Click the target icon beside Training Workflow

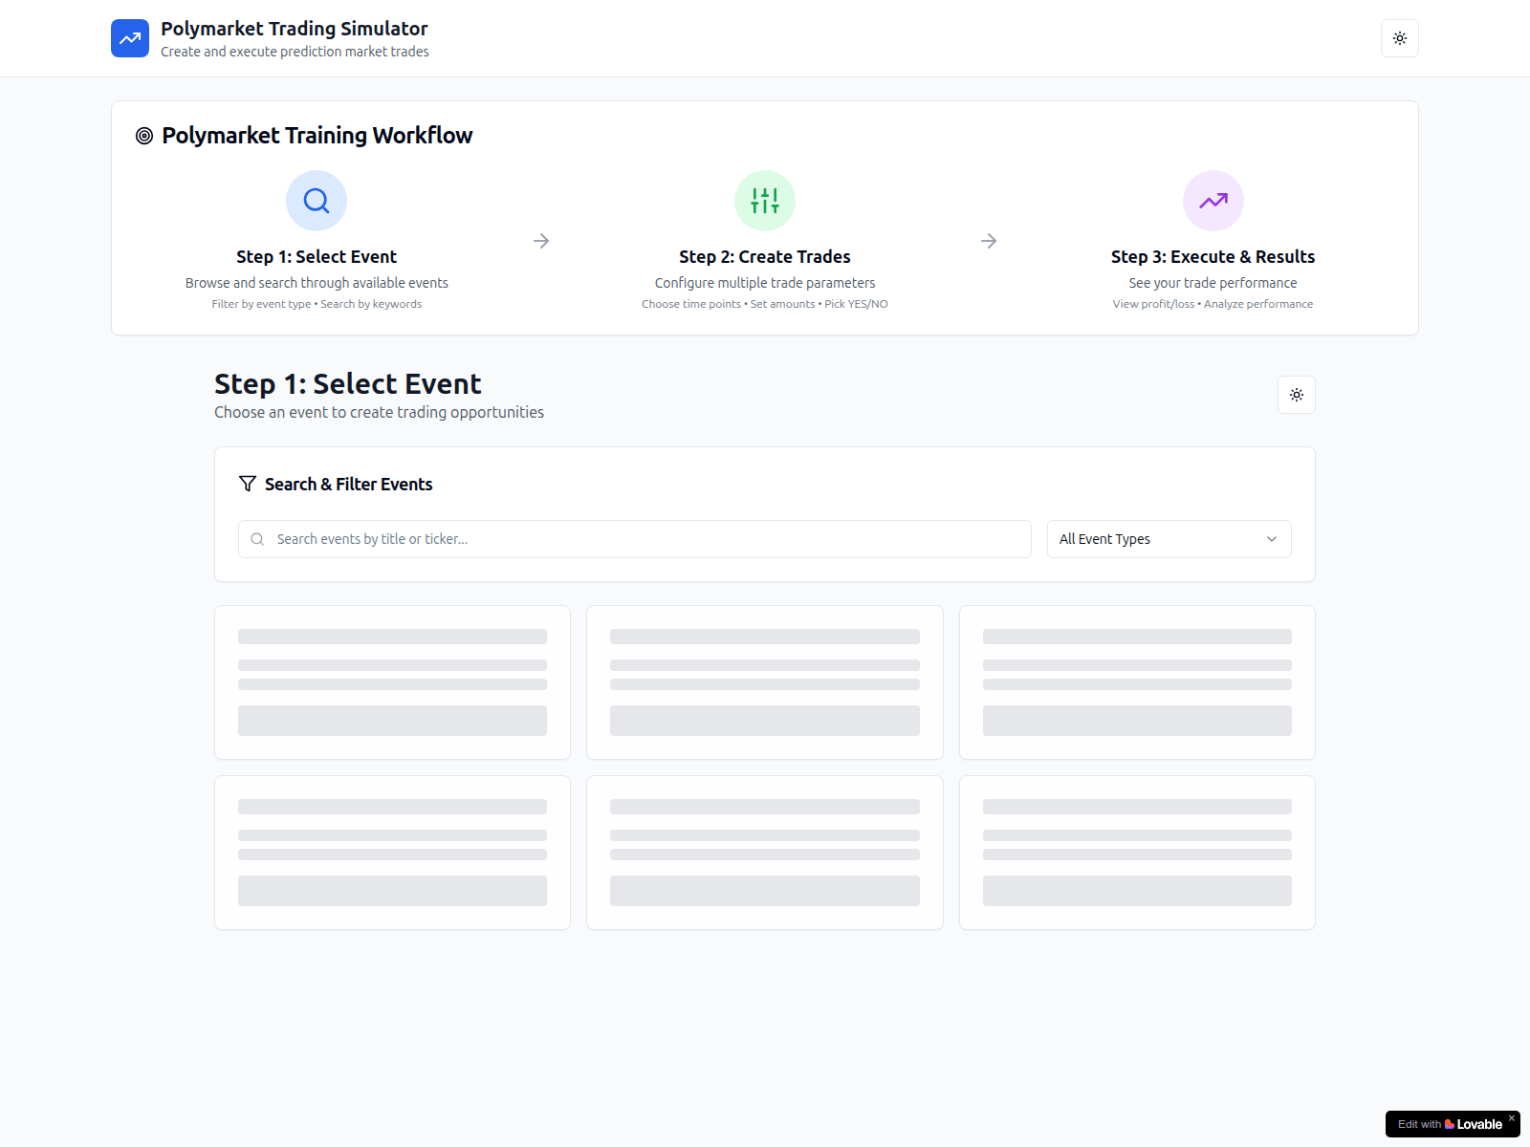coord(144,136)
